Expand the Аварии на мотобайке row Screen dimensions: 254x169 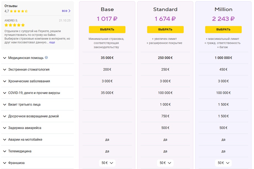point(38,140)
